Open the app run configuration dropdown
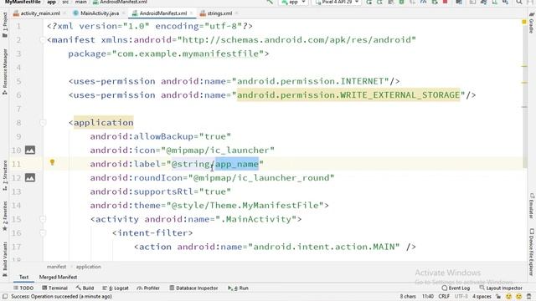The image size is (536, 301). 293,2
